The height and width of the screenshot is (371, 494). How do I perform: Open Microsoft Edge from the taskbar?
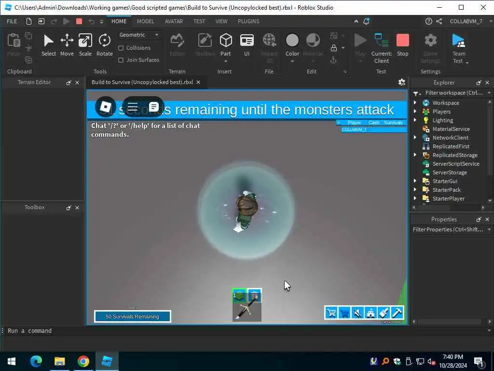(36, 361)
